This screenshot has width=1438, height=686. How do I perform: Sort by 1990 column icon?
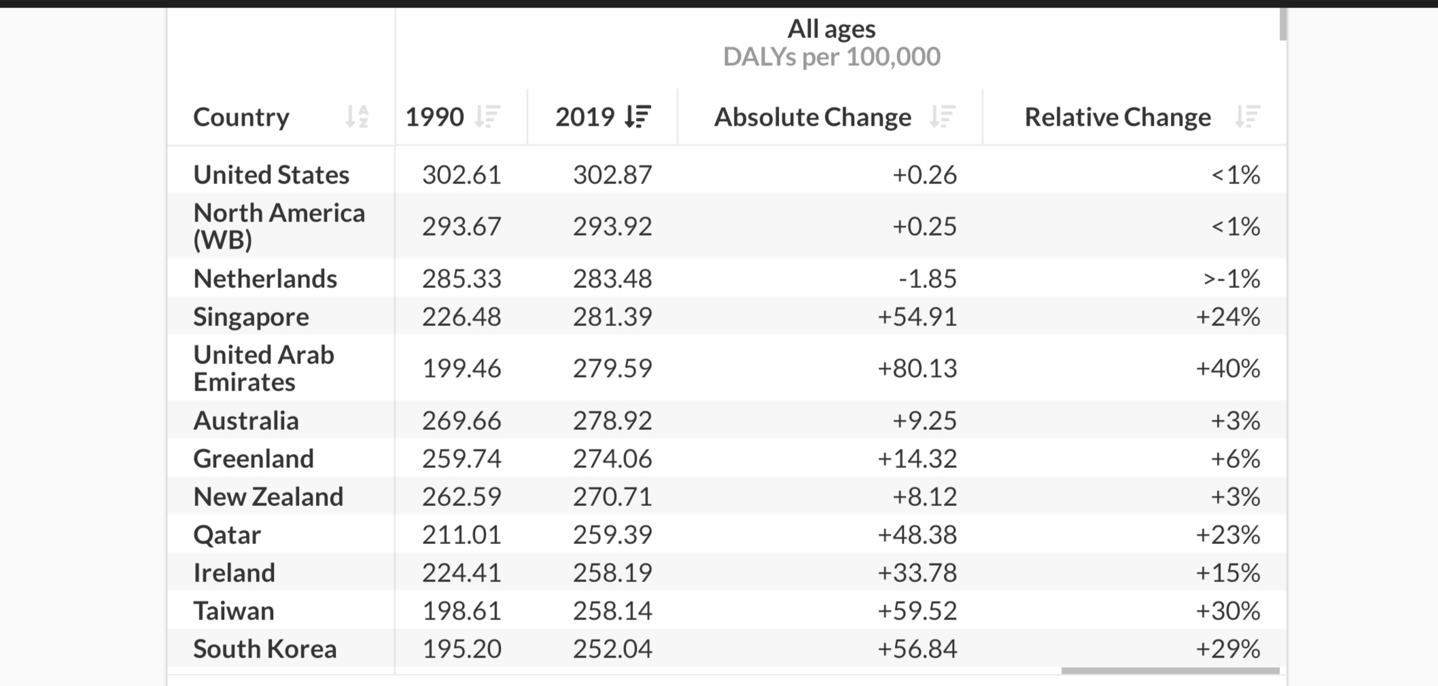(487, 117)
